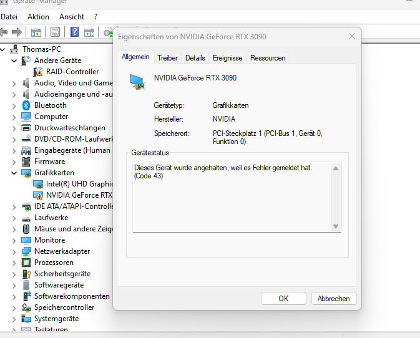
Task: Switch to the Ressourcen tab
Action: click(268, 58)
